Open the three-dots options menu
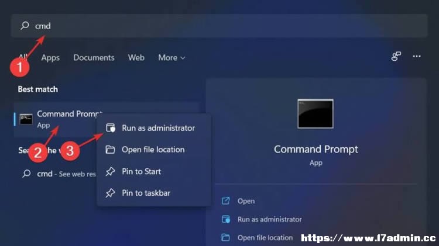This screenshot has width=439, height=246. (417, 57)
